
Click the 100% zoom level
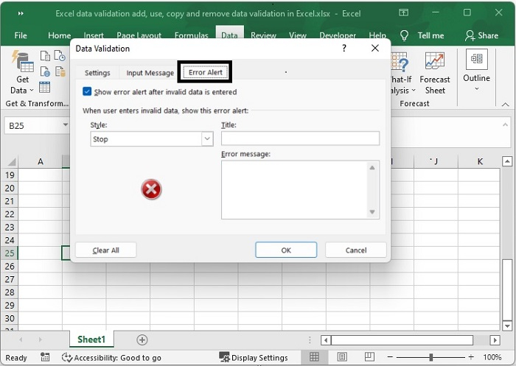(x=492, y=356)
